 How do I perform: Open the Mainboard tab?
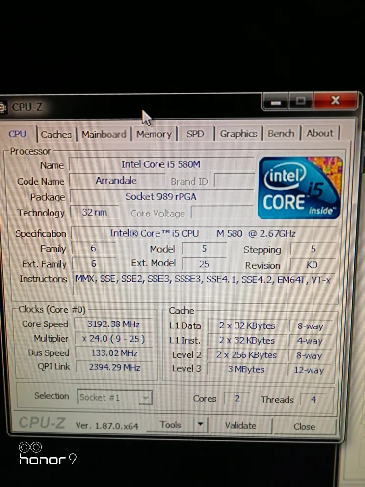point(104,135)
